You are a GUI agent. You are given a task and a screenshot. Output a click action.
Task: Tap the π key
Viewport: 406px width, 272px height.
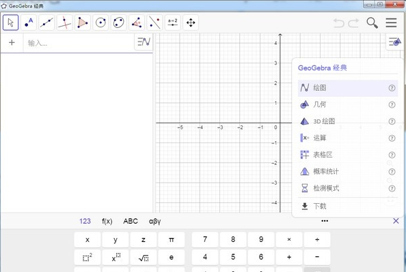coord(171,240)
